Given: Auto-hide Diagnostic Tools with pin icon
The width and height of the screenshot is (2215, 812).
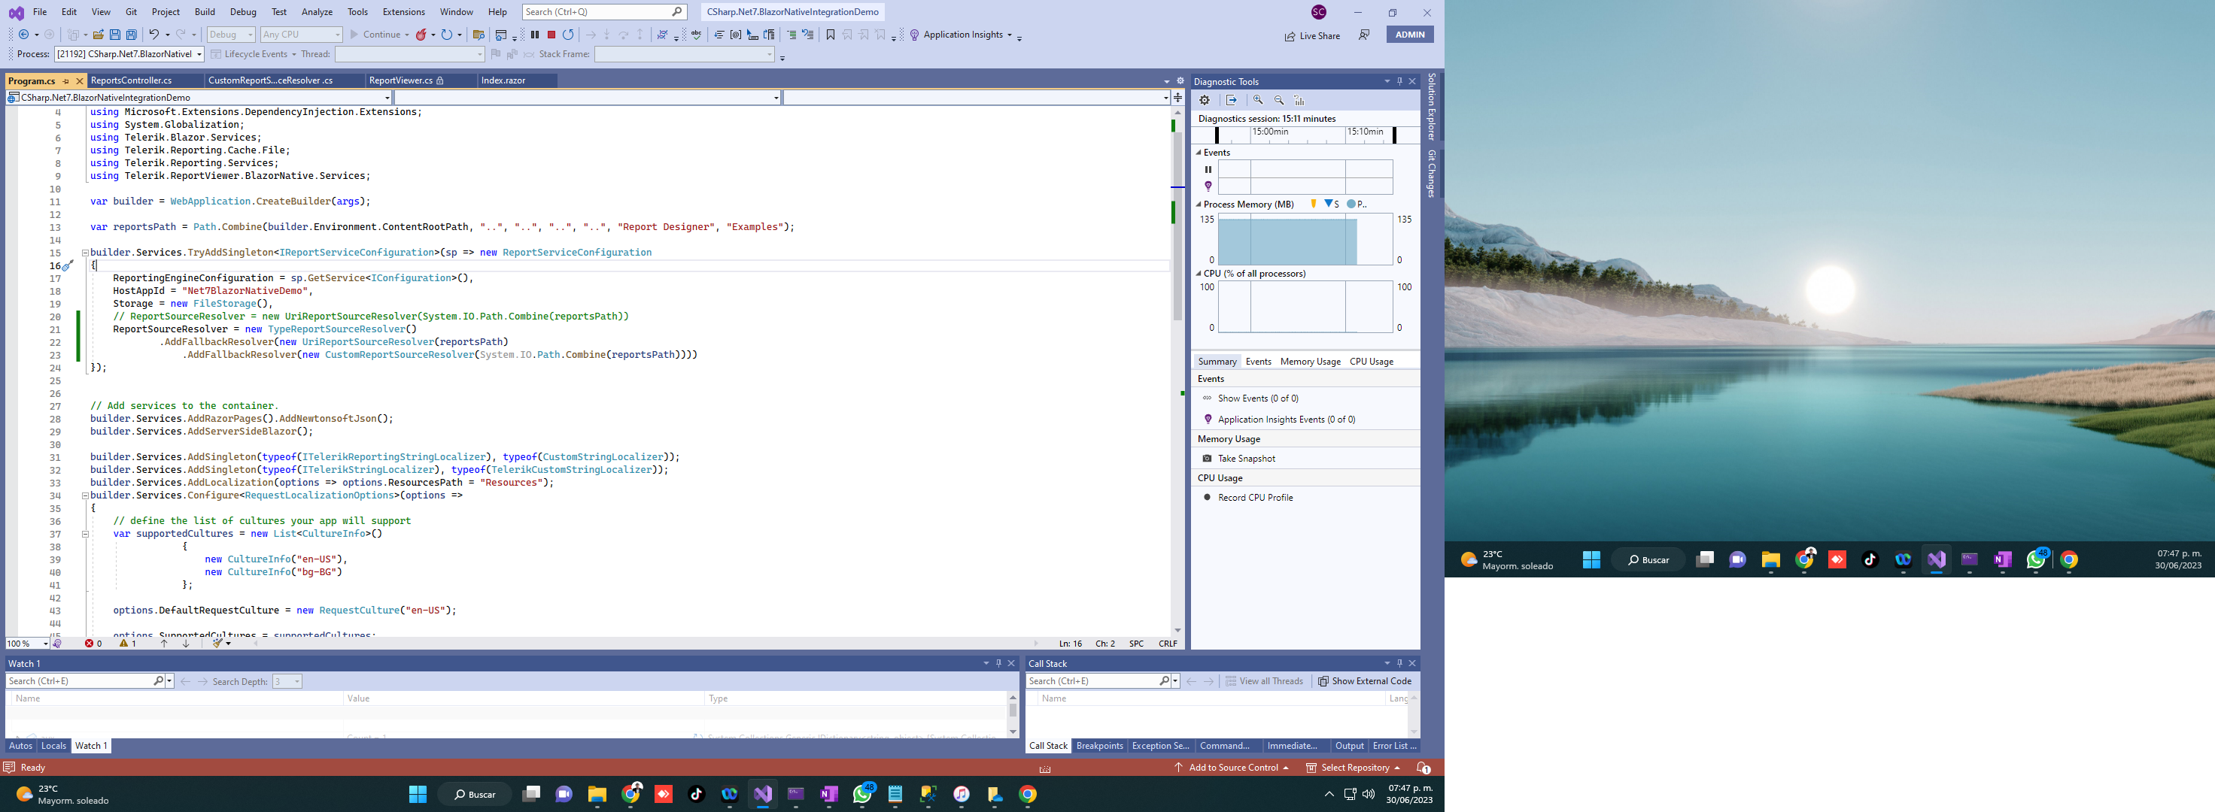Looking at the screenshot, I should pos(1399,82).
